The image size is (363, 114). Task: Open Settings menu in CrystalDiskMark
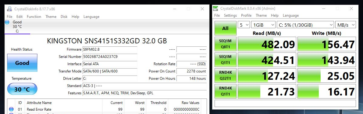point(230,15)
